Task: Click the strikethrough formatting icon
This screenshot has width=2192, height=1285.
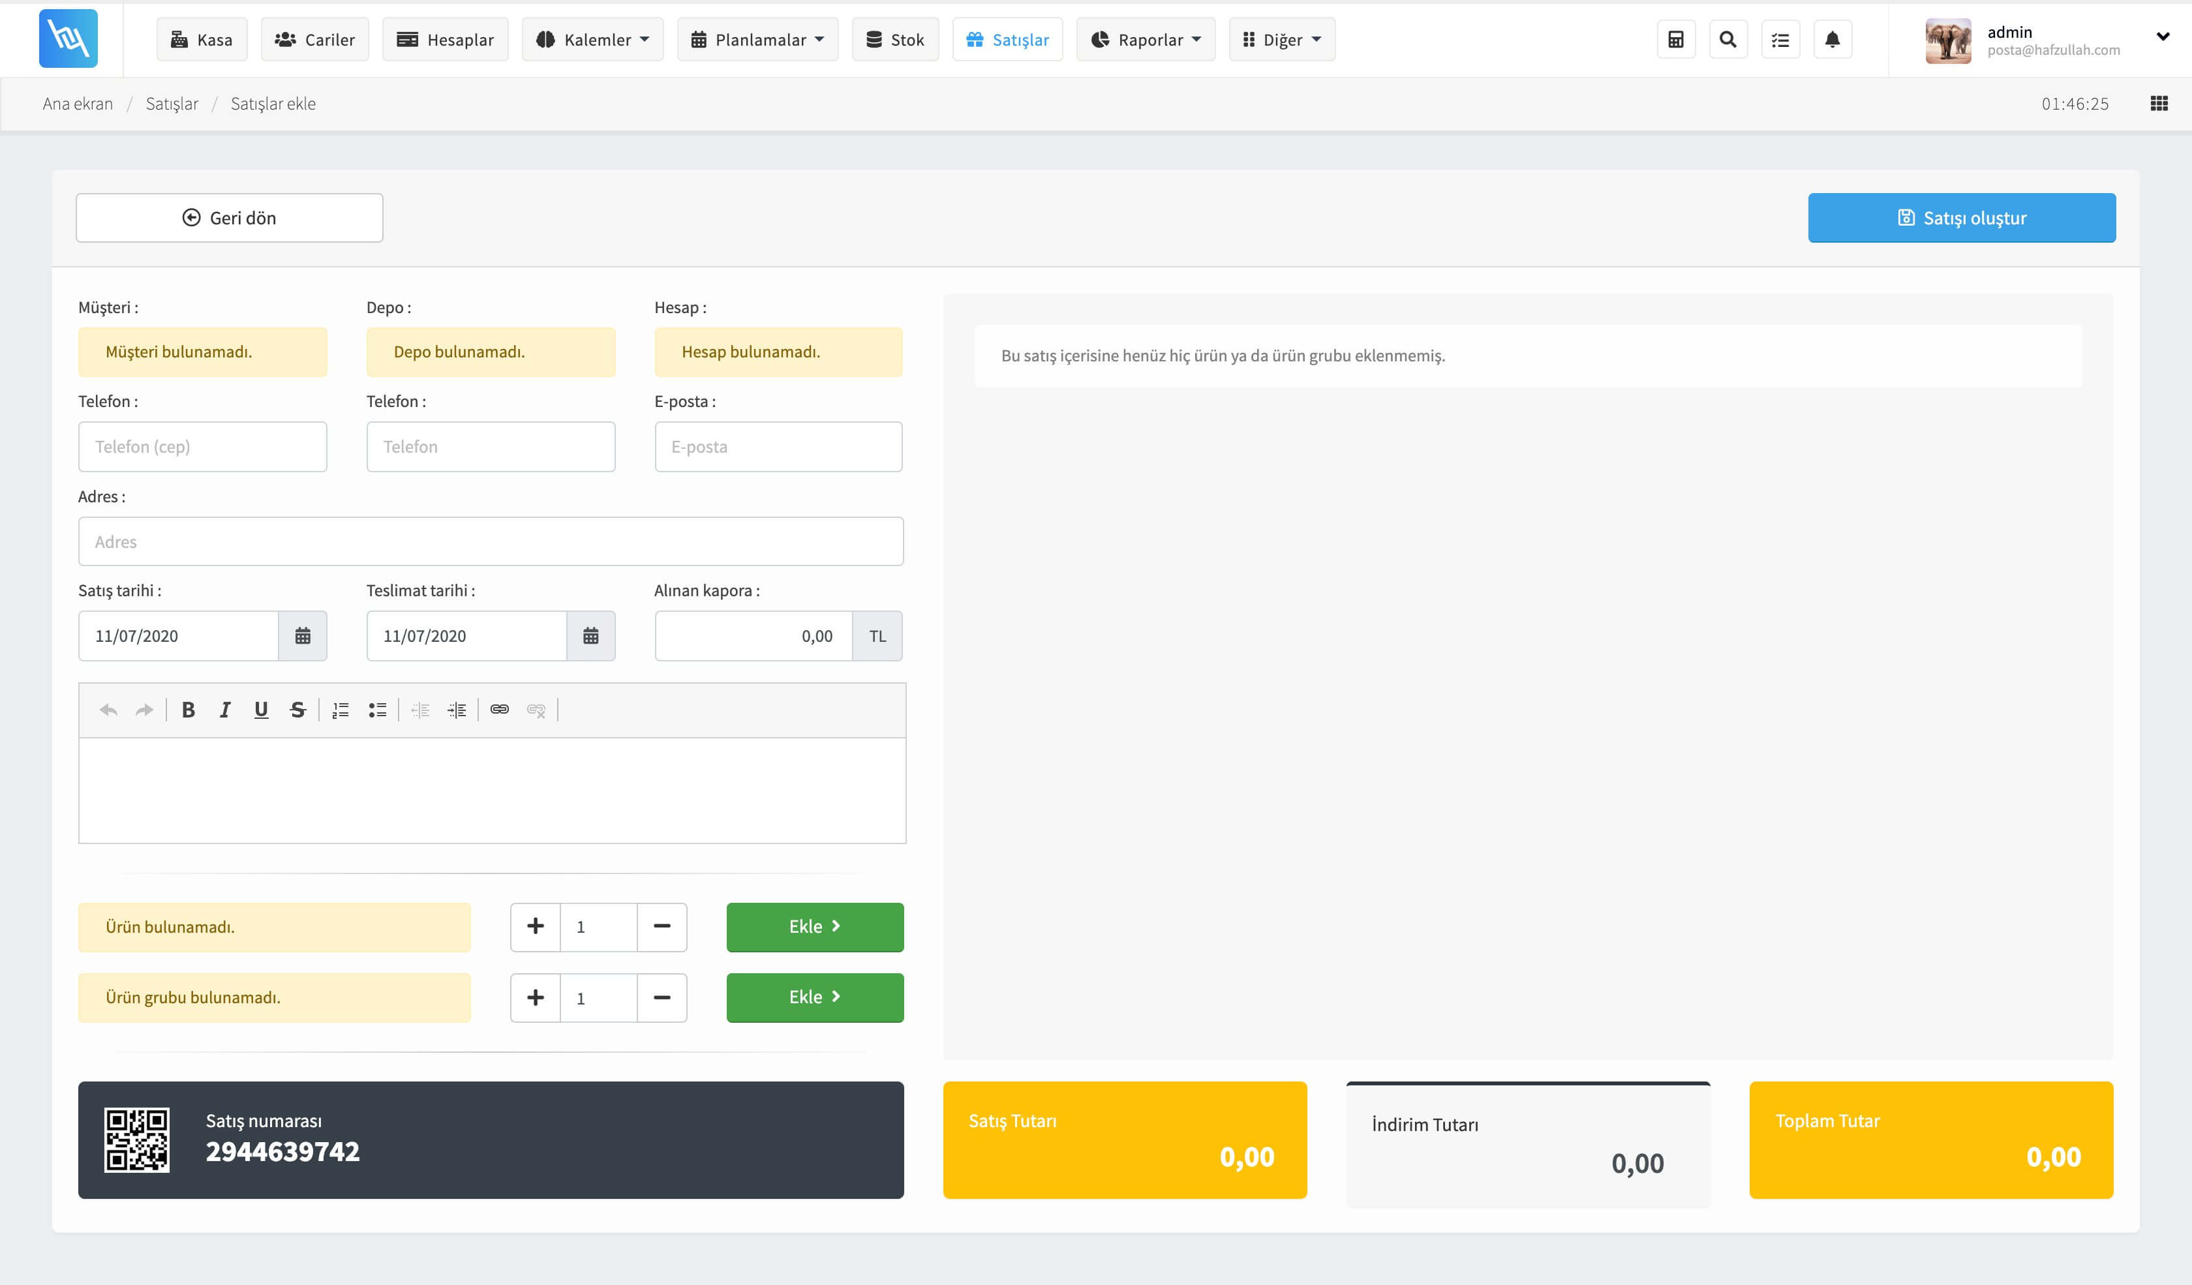Action: 297,710
